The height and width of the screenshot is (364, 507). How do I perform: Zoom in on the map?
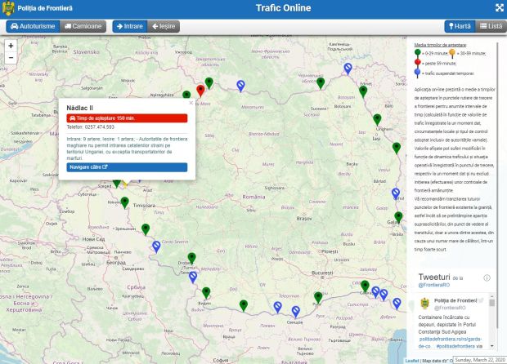click(11, 46)
